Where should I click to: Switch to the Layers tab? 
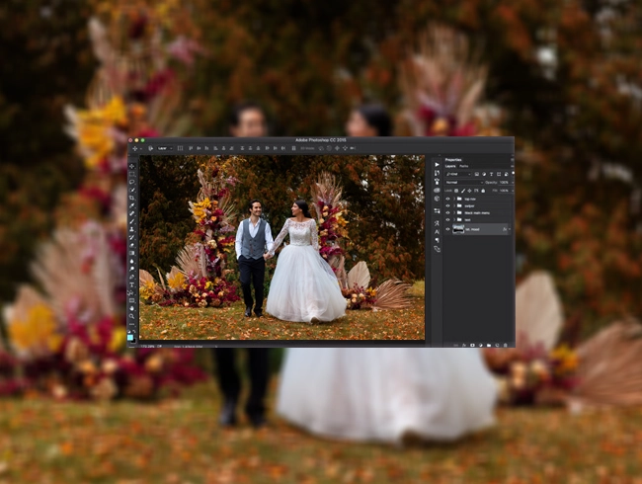click(x=450, y=166)
